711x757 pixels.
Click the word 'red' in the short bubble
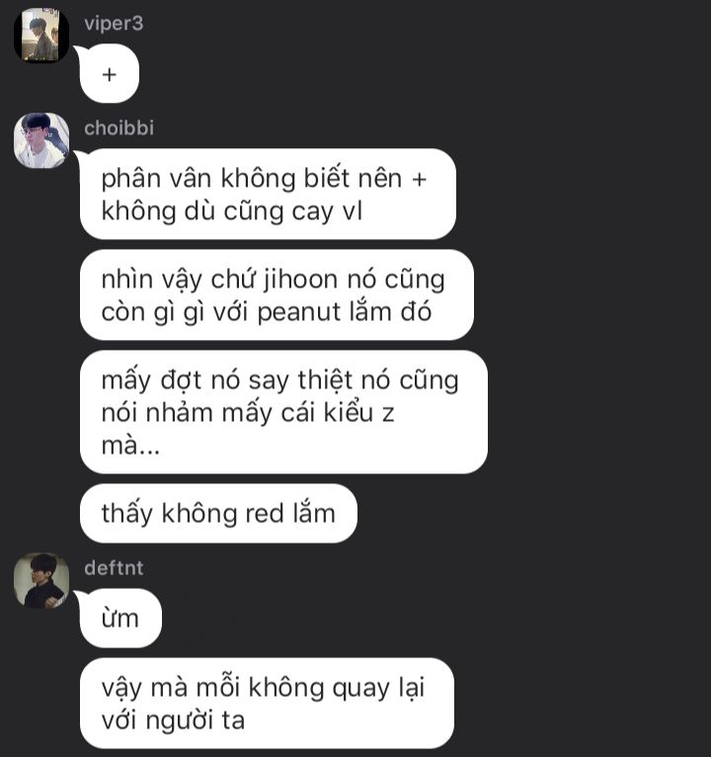pyautogui.click(x=265, y=513)
